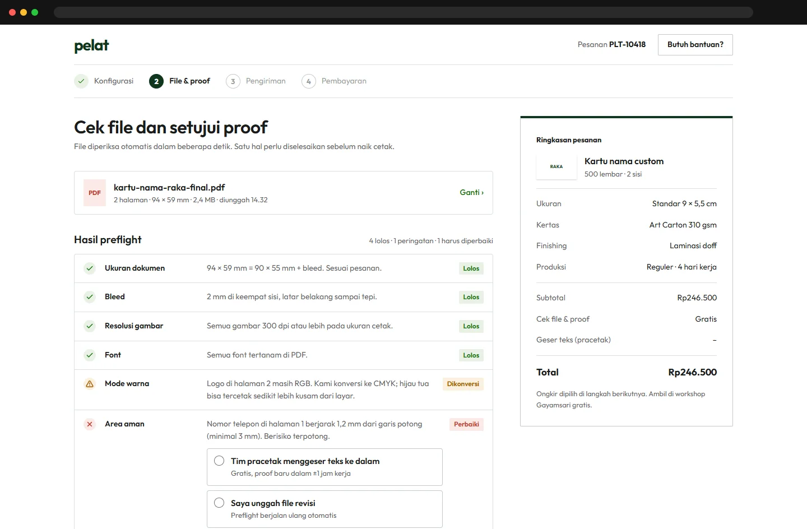Click the 'Dikonversi' badge for Mode warna
This screenshot has height=529, width=807.
463,384
